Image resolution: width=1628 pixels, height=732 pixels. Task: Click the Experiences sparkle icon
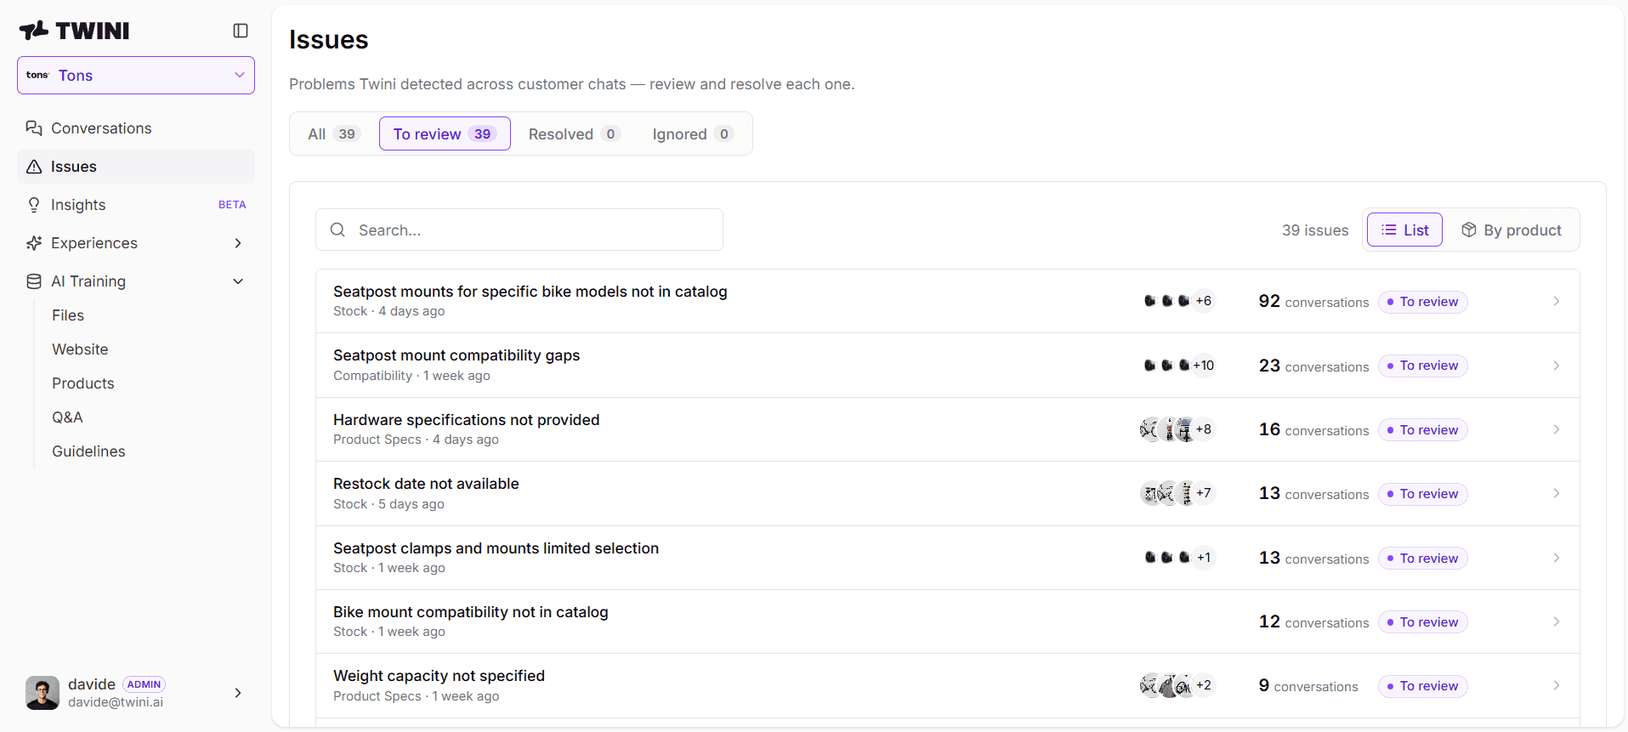point(34,243)
